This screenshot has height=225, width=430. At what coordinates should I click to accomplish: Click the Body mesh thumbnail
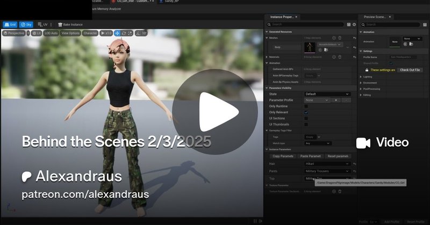(x=310, y=47)
